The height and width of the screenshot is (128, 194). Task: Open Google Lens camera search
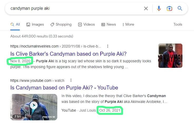point(169,8)
